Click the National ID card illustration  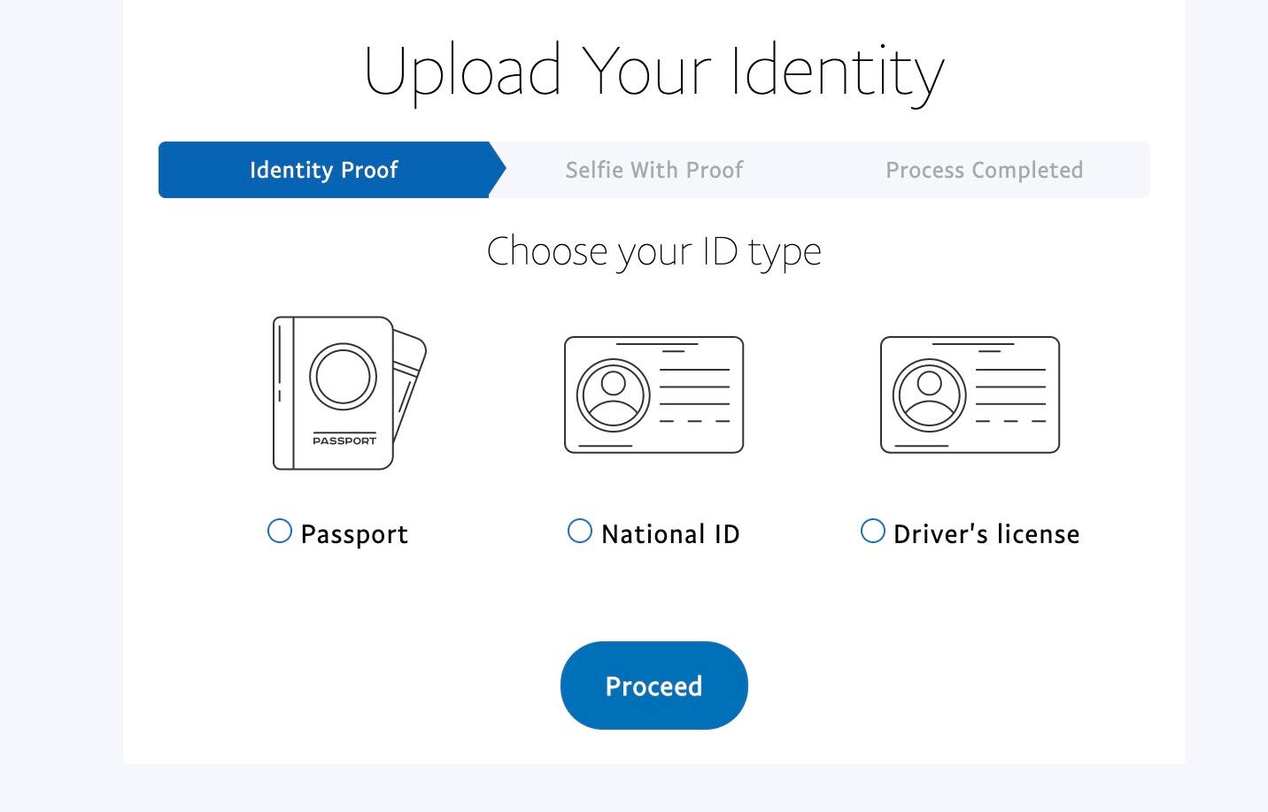pos(653,395)
